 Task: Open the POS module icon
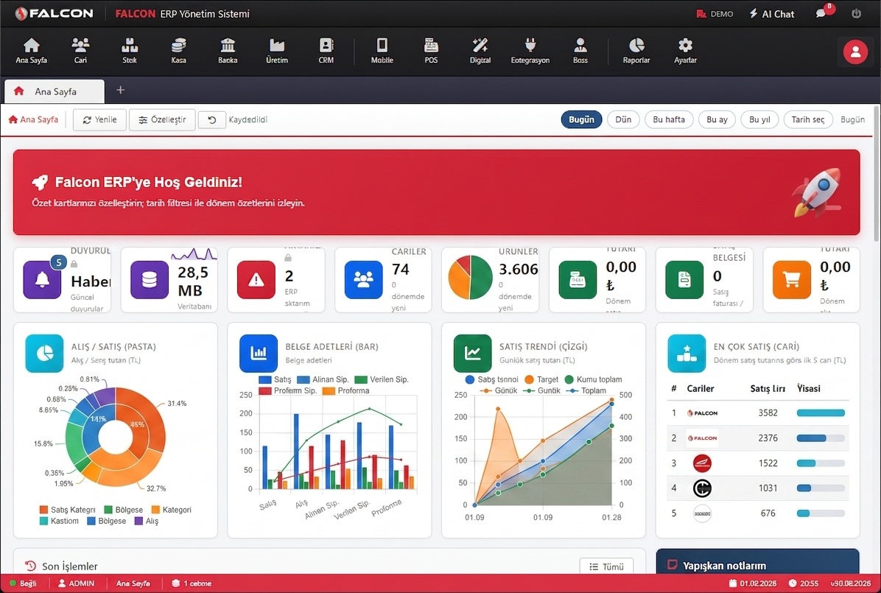click(431, 51)
